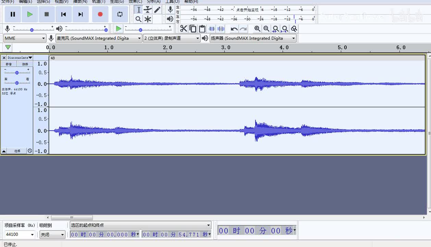Stop playback with the Stop button

pos(47,14)
